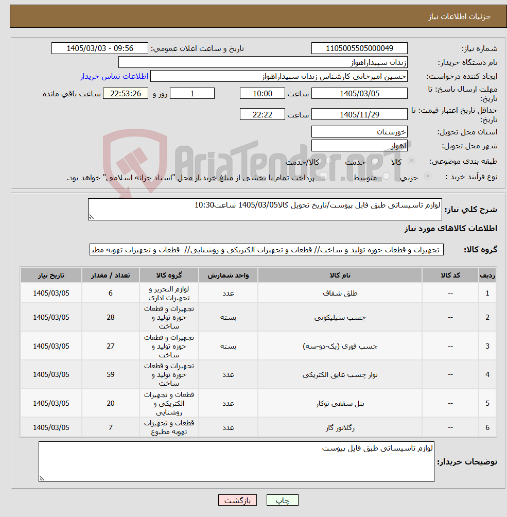507x517 pixels.
Task: Click the گروه کالا column header
Action: pos(169,275)
